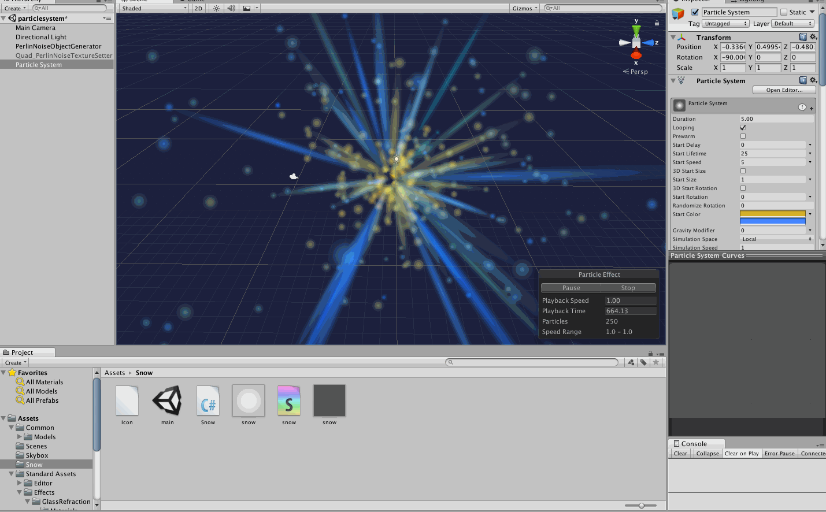Collapse the Particle System component
Viewport: 826px width, 512px height.
point(673,81)
